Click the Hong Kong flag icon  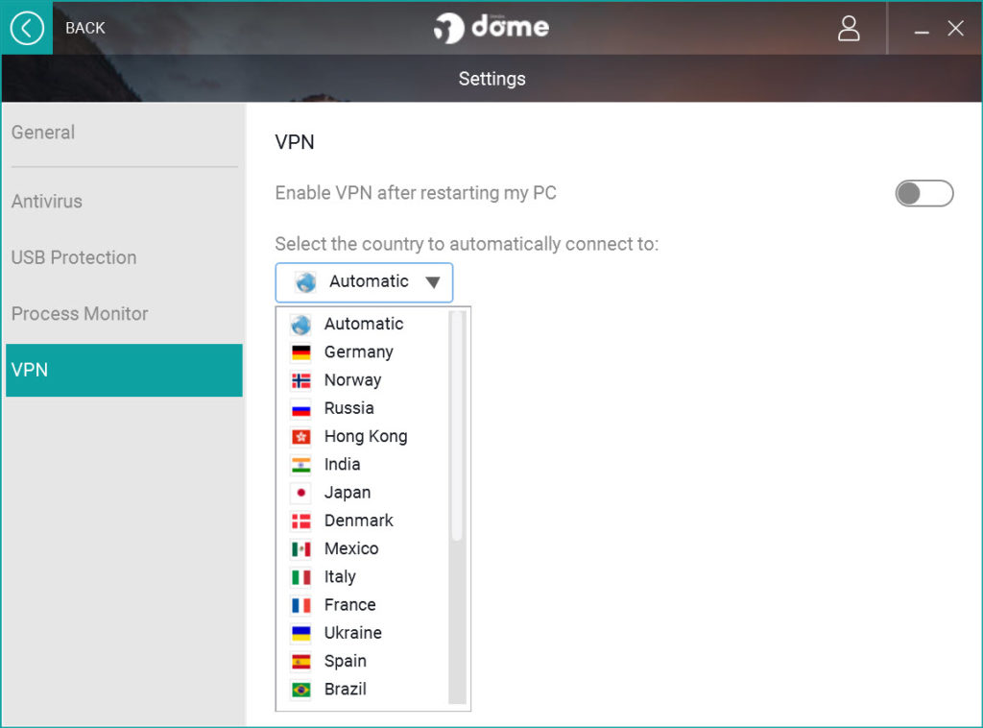[x=300, y=437]
